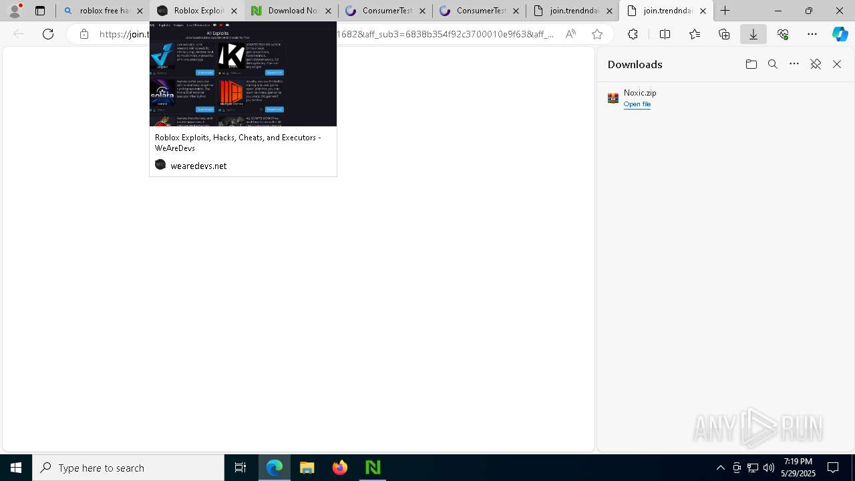Close the "roblox free ha" tab
Screen dimensions: 855x481
(x=140, y=11)
